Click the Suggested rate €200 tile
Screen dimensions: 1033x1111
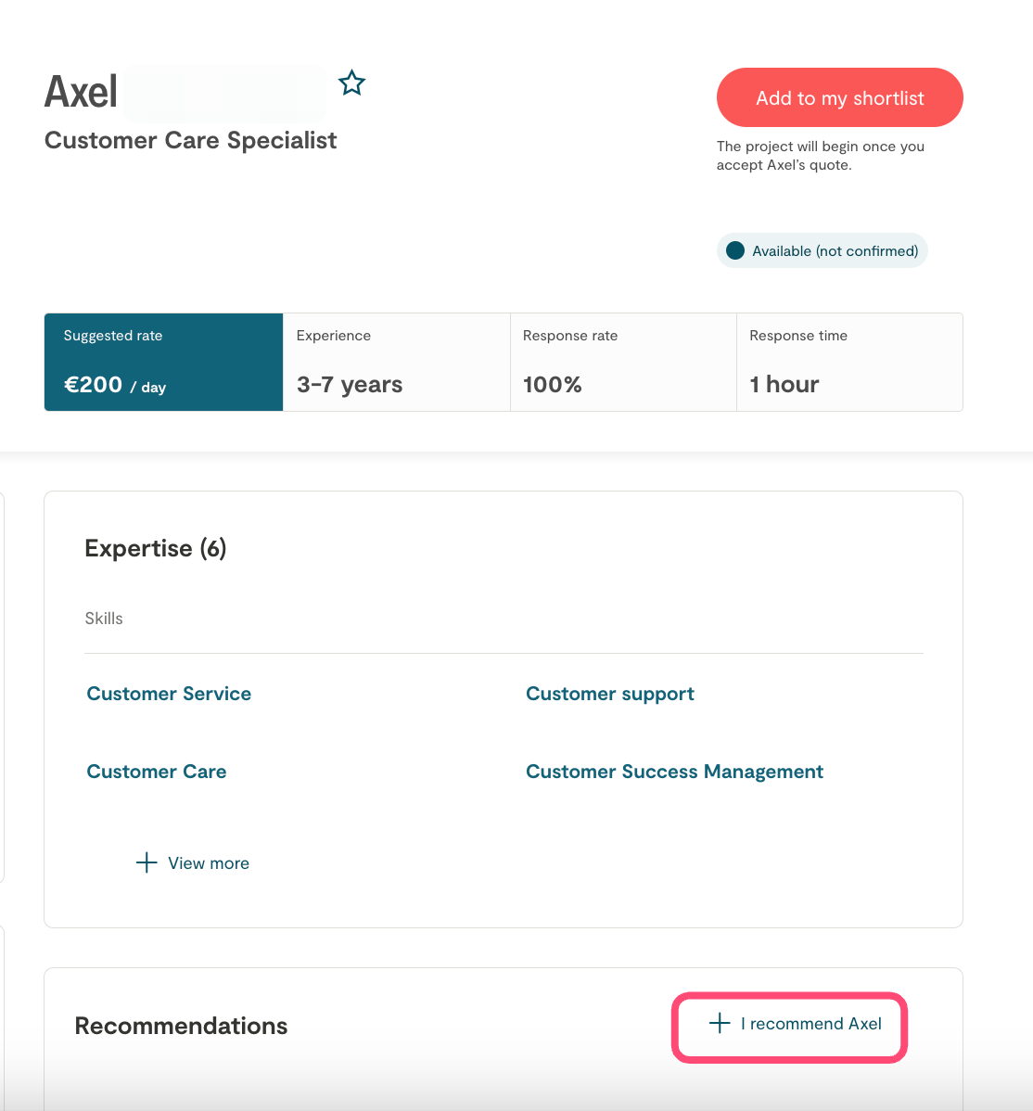click(163, 362)
